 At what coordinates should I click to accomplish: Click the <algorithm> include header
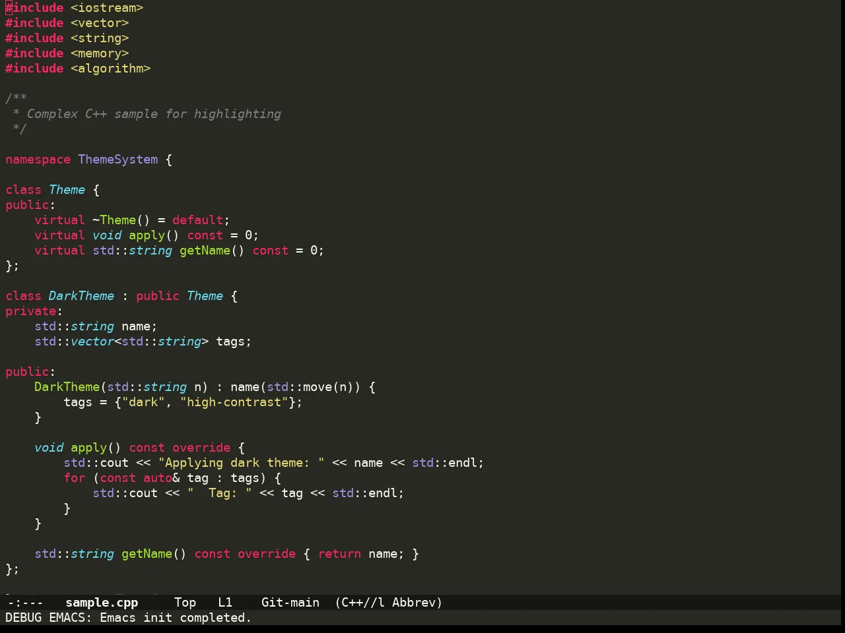pyautogui.click(x=111, y=69)
